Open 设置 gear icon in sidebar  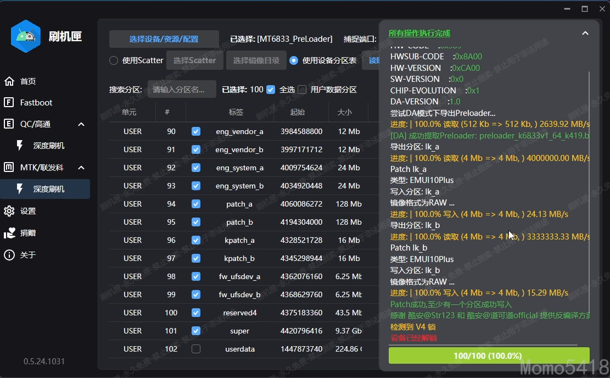click(9, 211)
